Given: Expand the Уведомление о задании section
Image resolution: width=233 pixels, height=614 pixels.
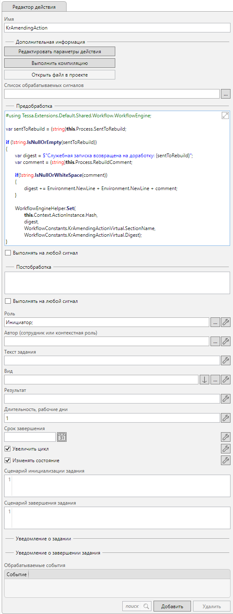Looking at the screenshot, I should tap(43, 538).
